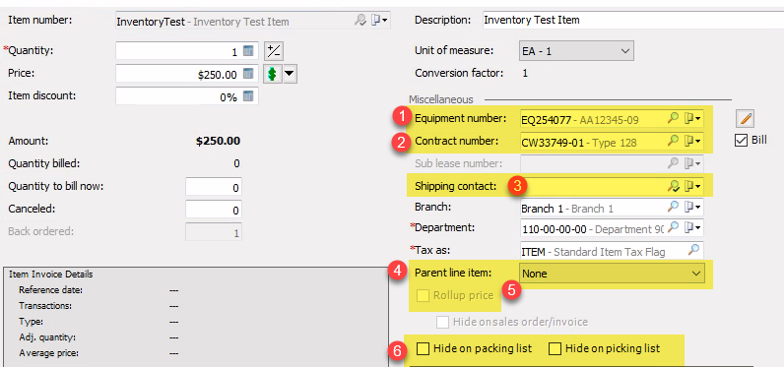Search Contract number with magnifier icon
This screenshot has width=784, height=367.
coord(674,141)
